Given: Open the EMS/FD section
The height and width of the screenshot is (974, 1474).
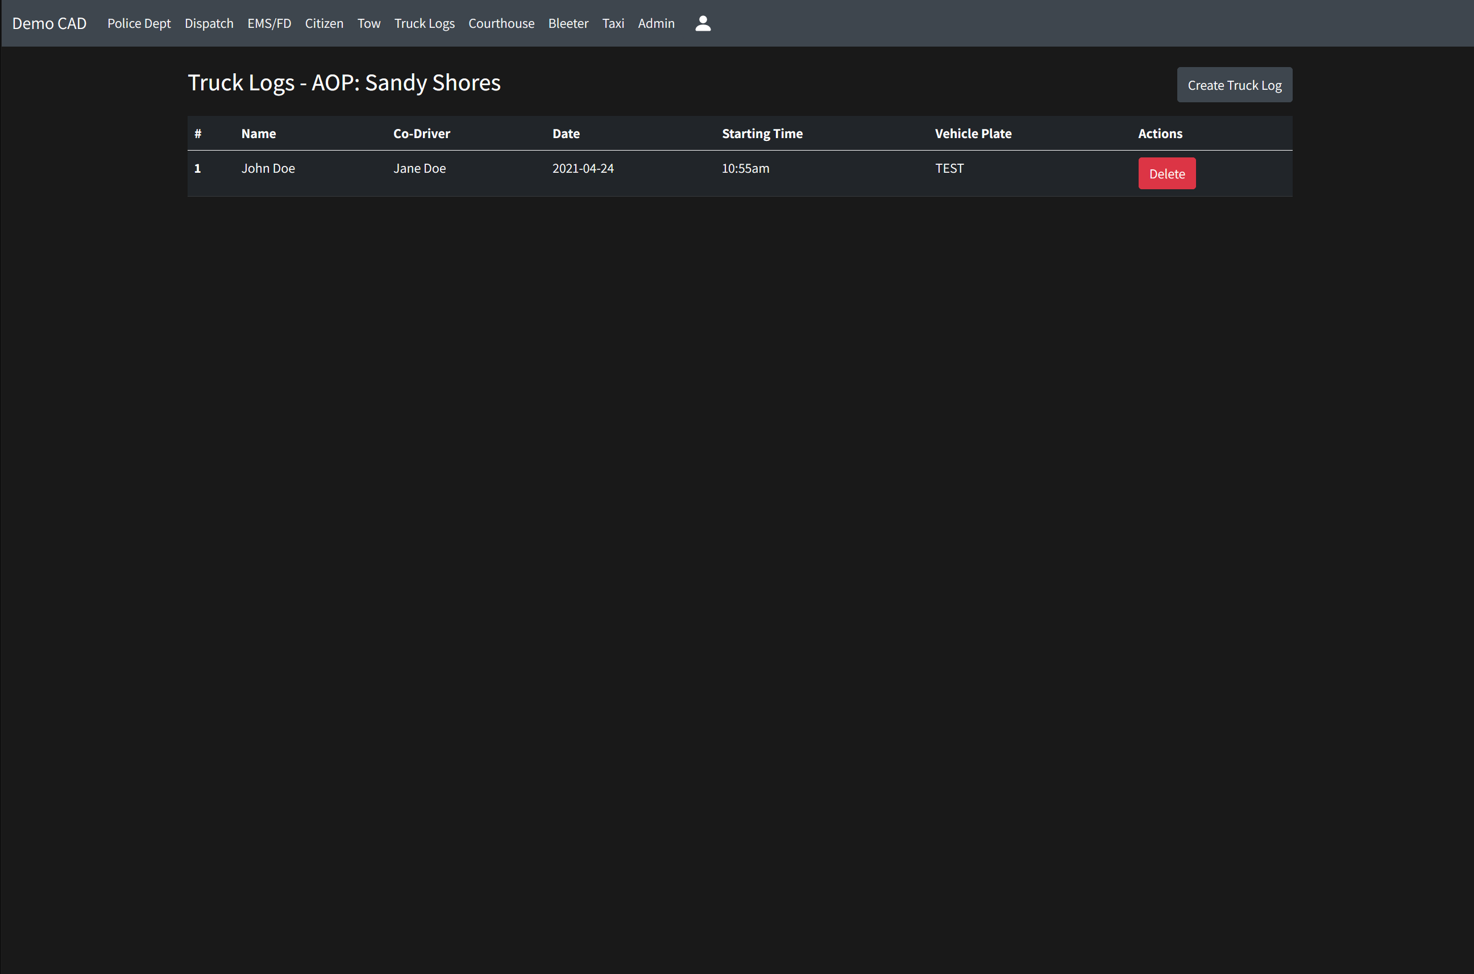Looking at the screenshot, I should (269, 24).
